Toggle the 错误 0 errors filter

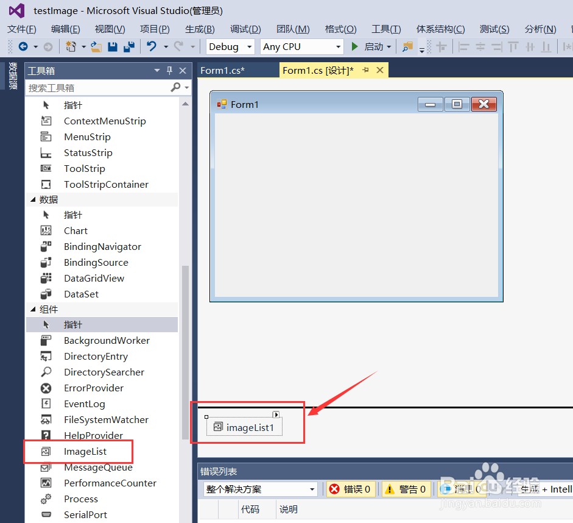click(351, 489)
